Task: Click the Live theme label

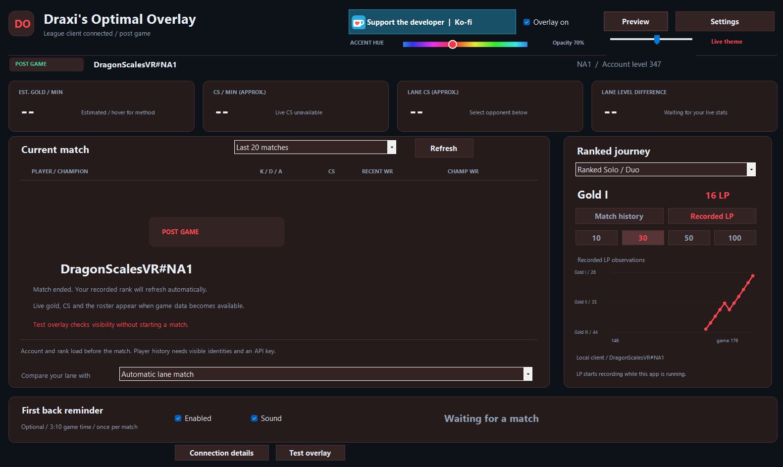Action: 727,42
